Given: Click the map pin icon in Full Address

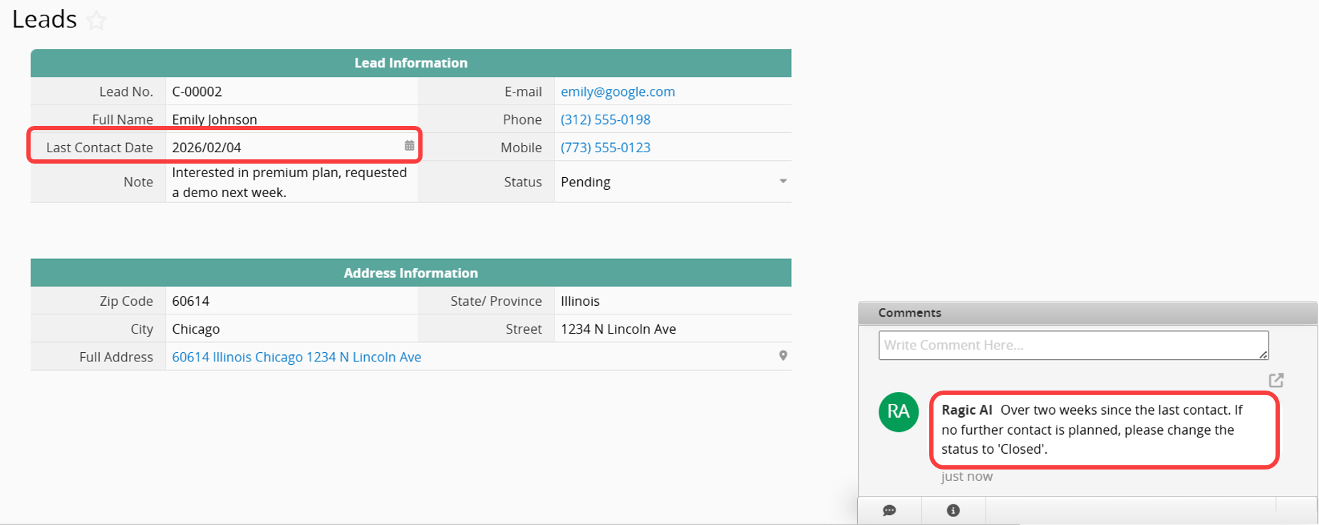Looking at the screenshot, I should [x=782, y=356].
